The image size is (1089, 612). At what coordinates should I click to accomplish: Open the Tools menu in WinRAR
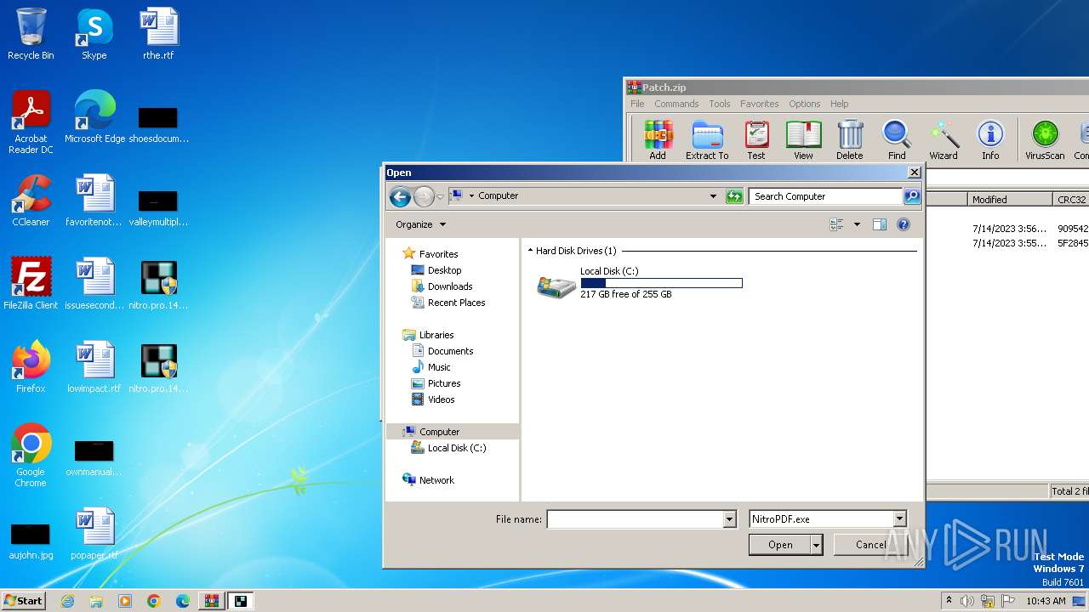[720, 104]
